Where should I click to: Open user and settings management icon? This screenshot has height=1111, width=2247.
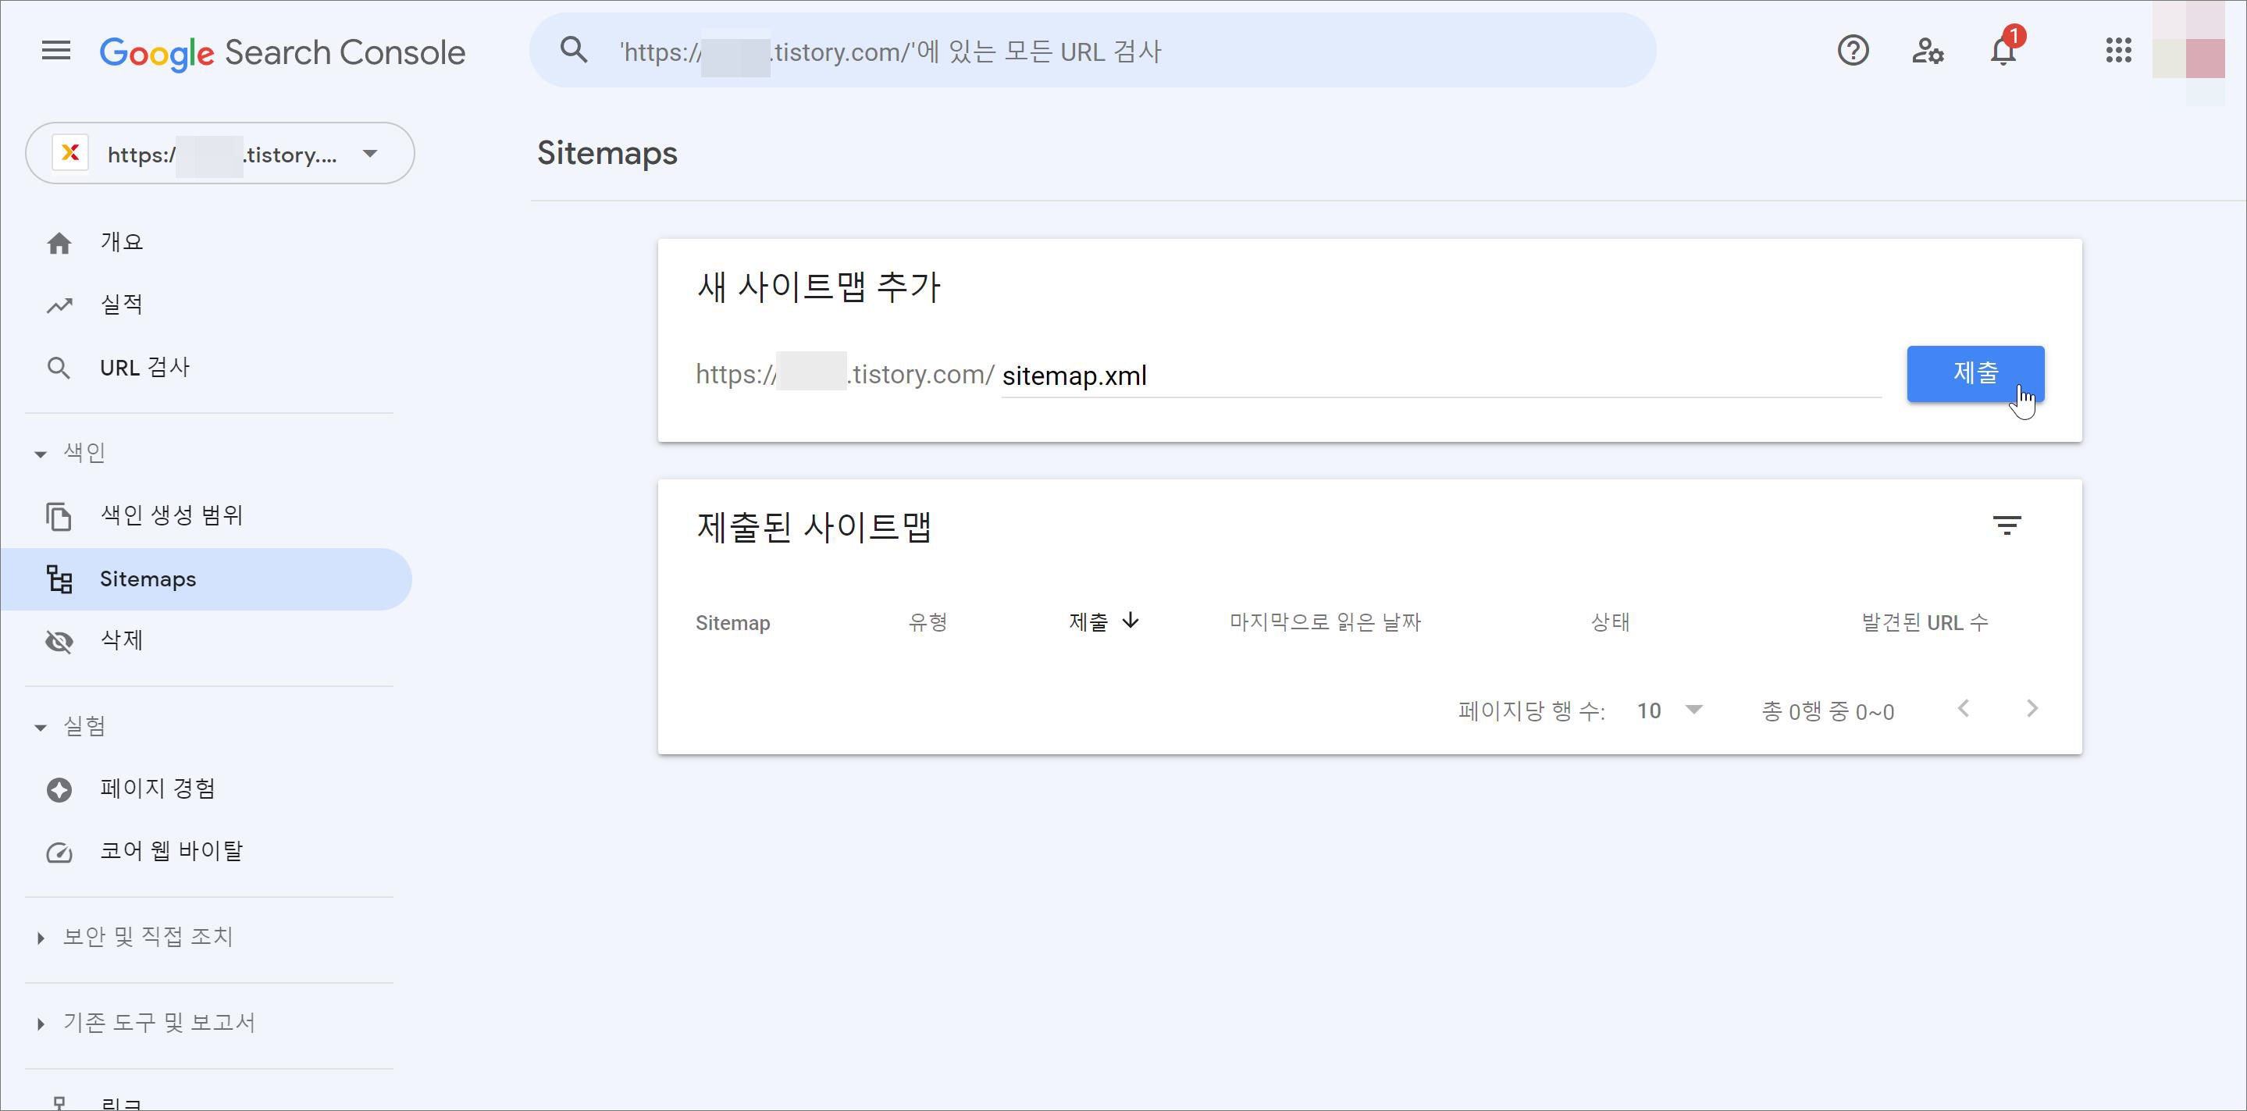pyautogui.click(x=1928, y=51)
